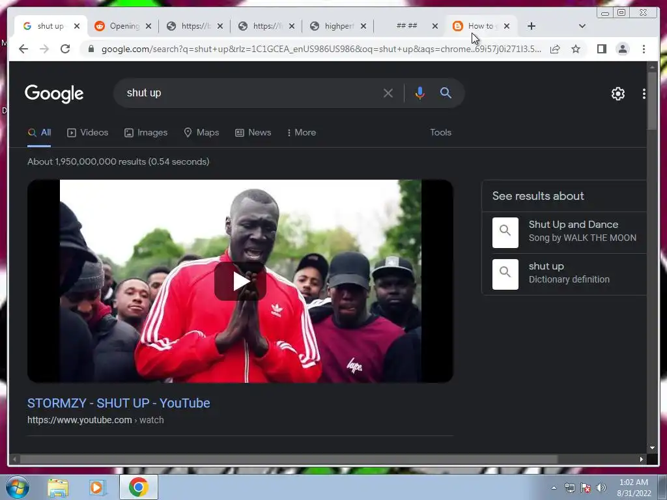The width and height of the screenshot is (667, 500).
Task: Open the Action Center flag icon
Action: pyautogui.click(x=586, y=488)
